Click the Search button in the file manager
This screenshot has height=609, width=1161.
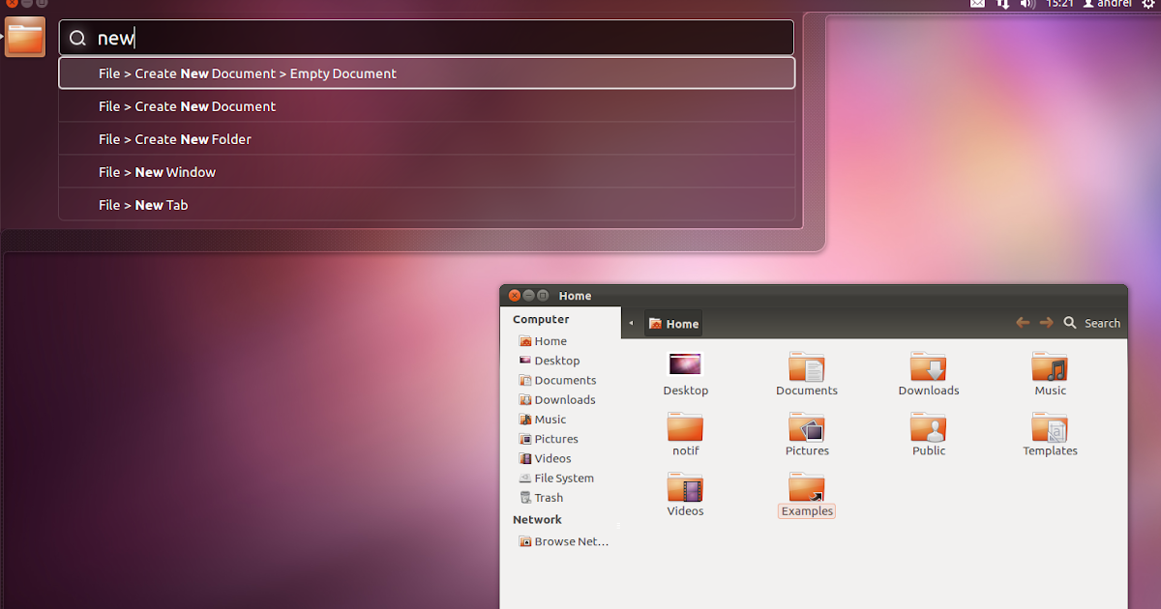[1092, 323]
